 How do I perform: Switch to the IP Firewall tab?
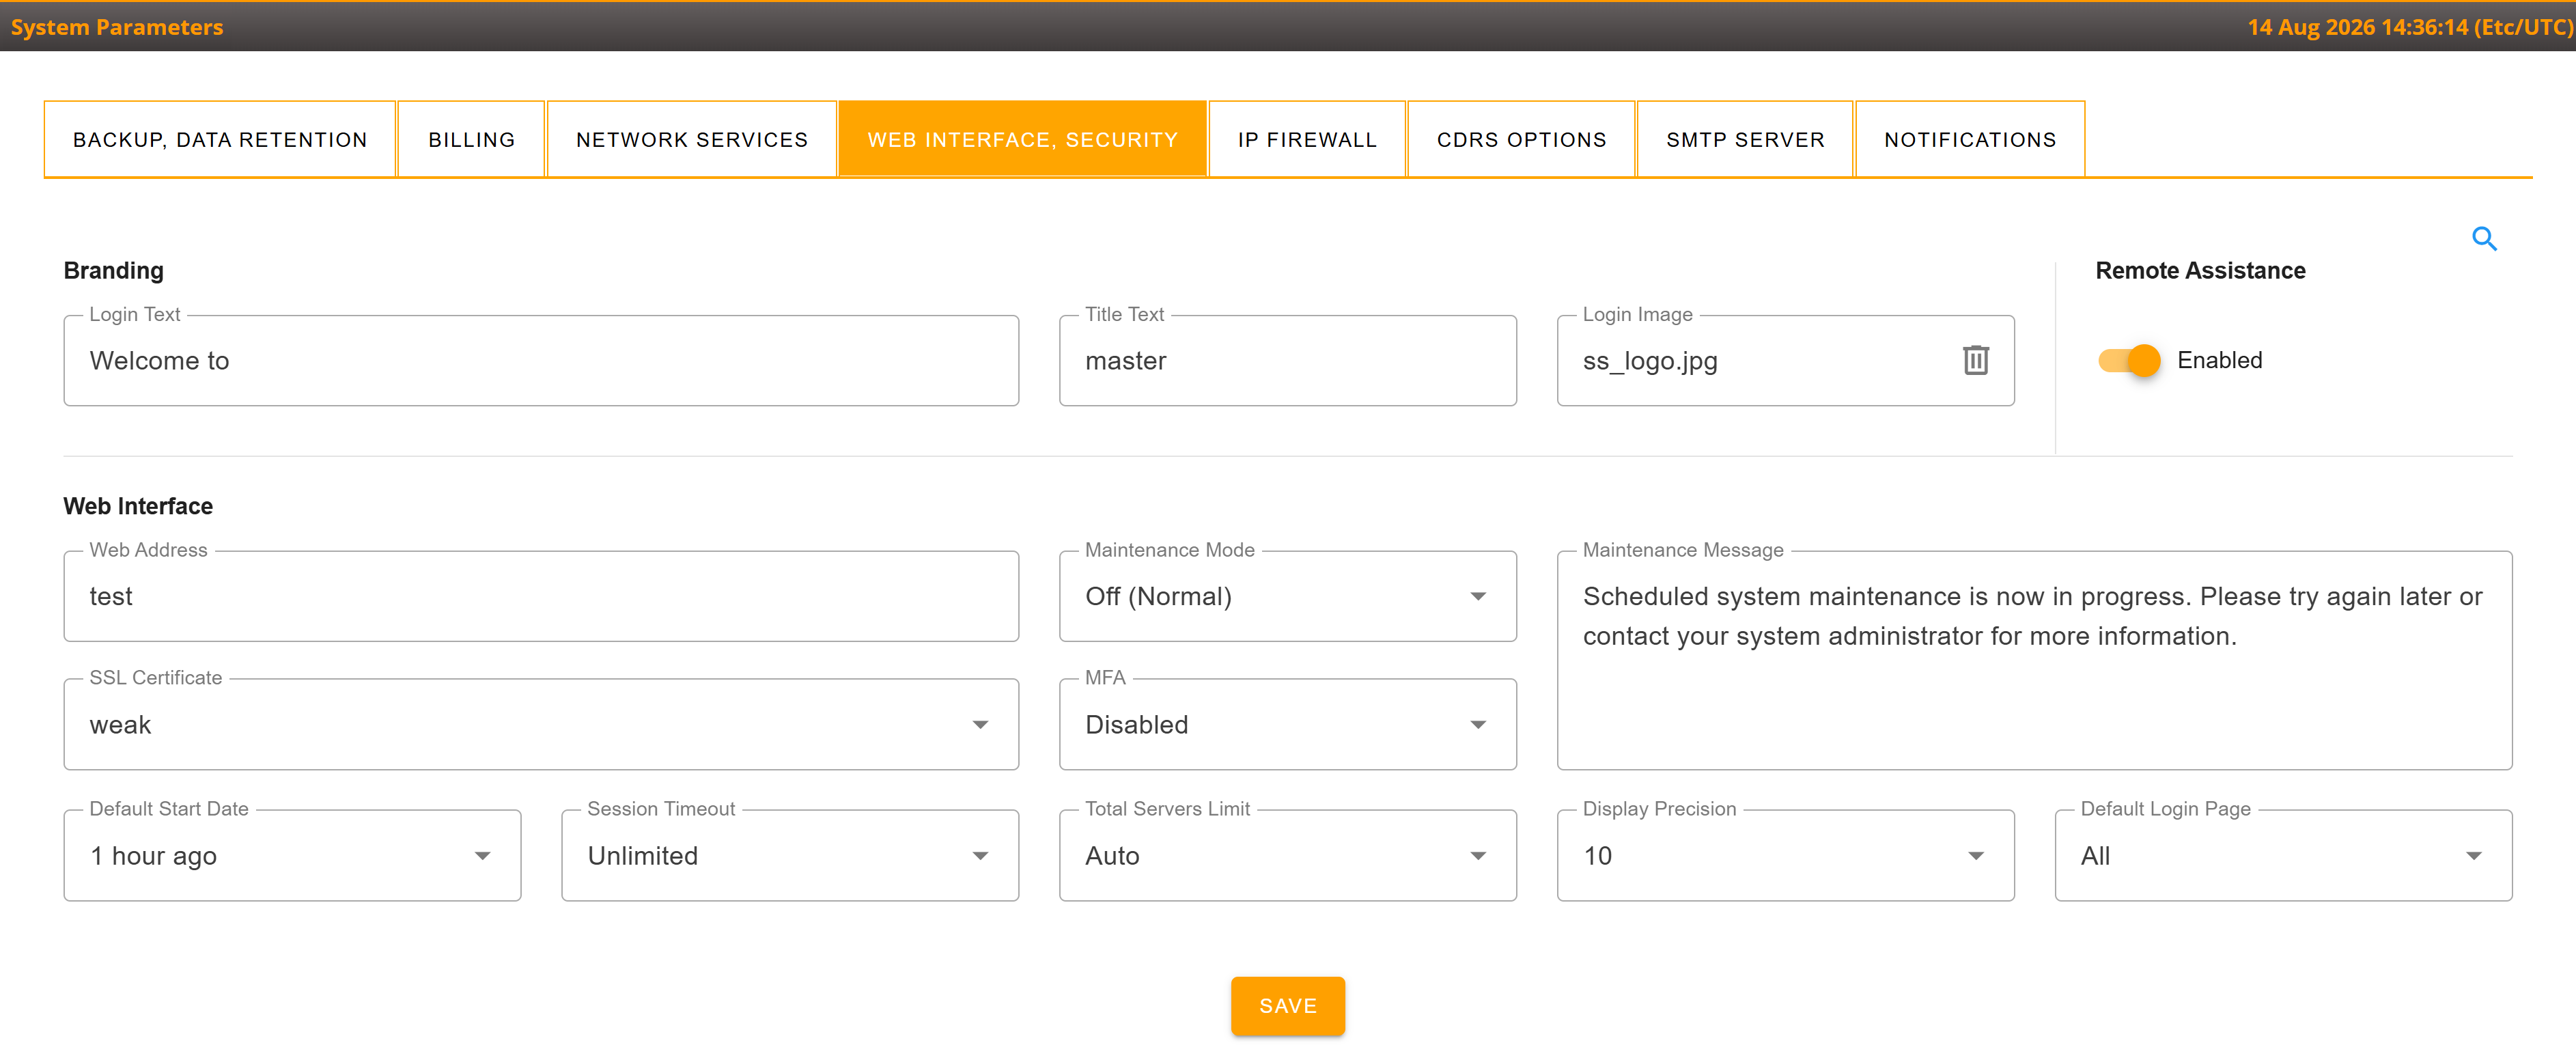click(1307, 139)
